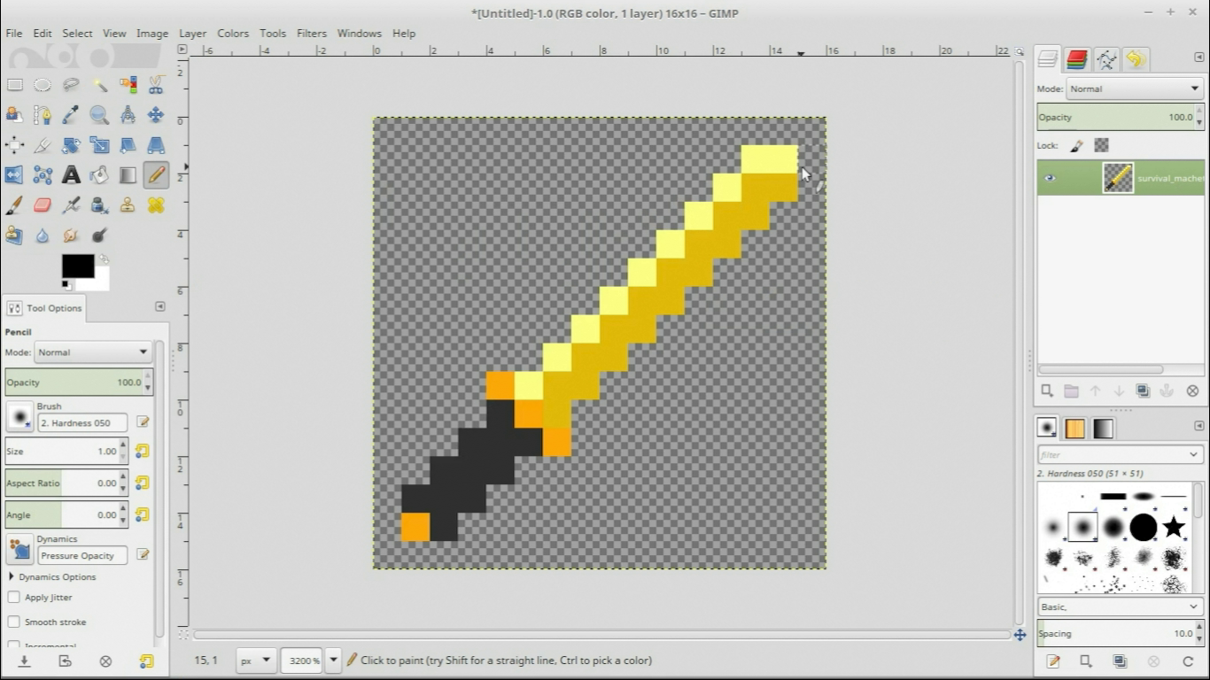Activate the Paintbrush tool
Viewport: 1210px width, 680px height.
[14, 205]
